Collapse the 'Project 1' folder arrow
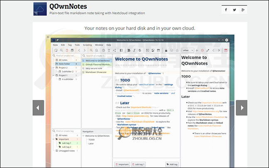This screenshot has height=168, width=269. point(54,75)
